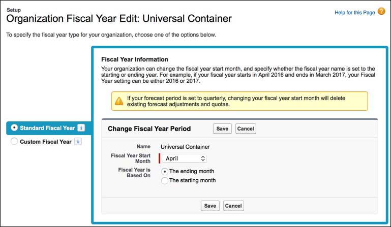The image size is (391, 227).
Task: Click the yellow warning triangle icon
Action: pos(118,101)
